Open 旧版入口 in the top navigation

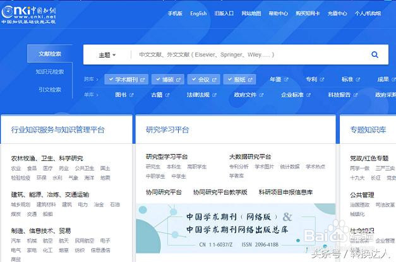(x=224, y=13)
